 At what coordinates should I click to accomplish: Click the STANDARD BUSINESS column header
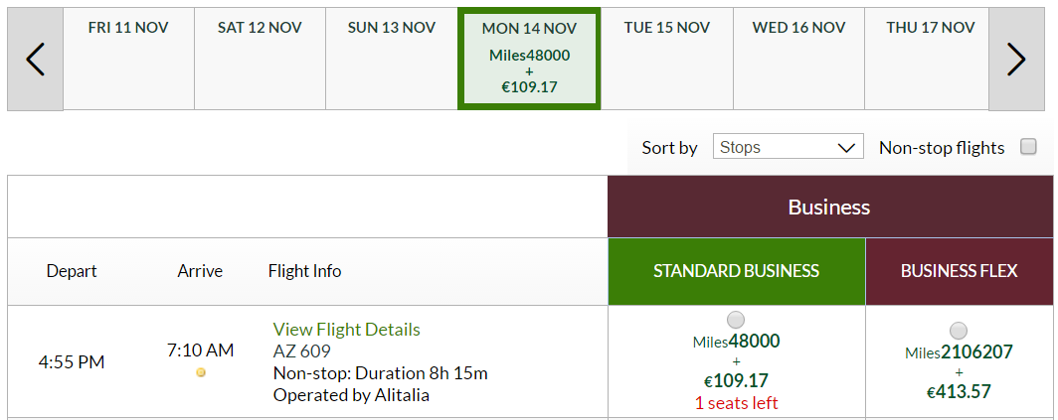click(x=736, y=271)
